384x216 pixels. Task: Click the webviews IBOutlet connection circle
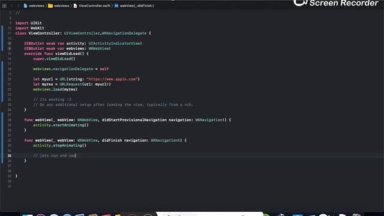[x=10, y=49]
